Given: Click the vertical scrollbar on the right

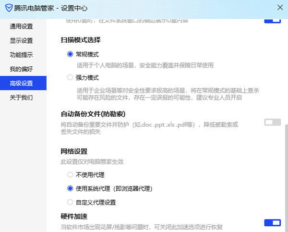Looking at the screenshot, I should (x=287, y=178).
